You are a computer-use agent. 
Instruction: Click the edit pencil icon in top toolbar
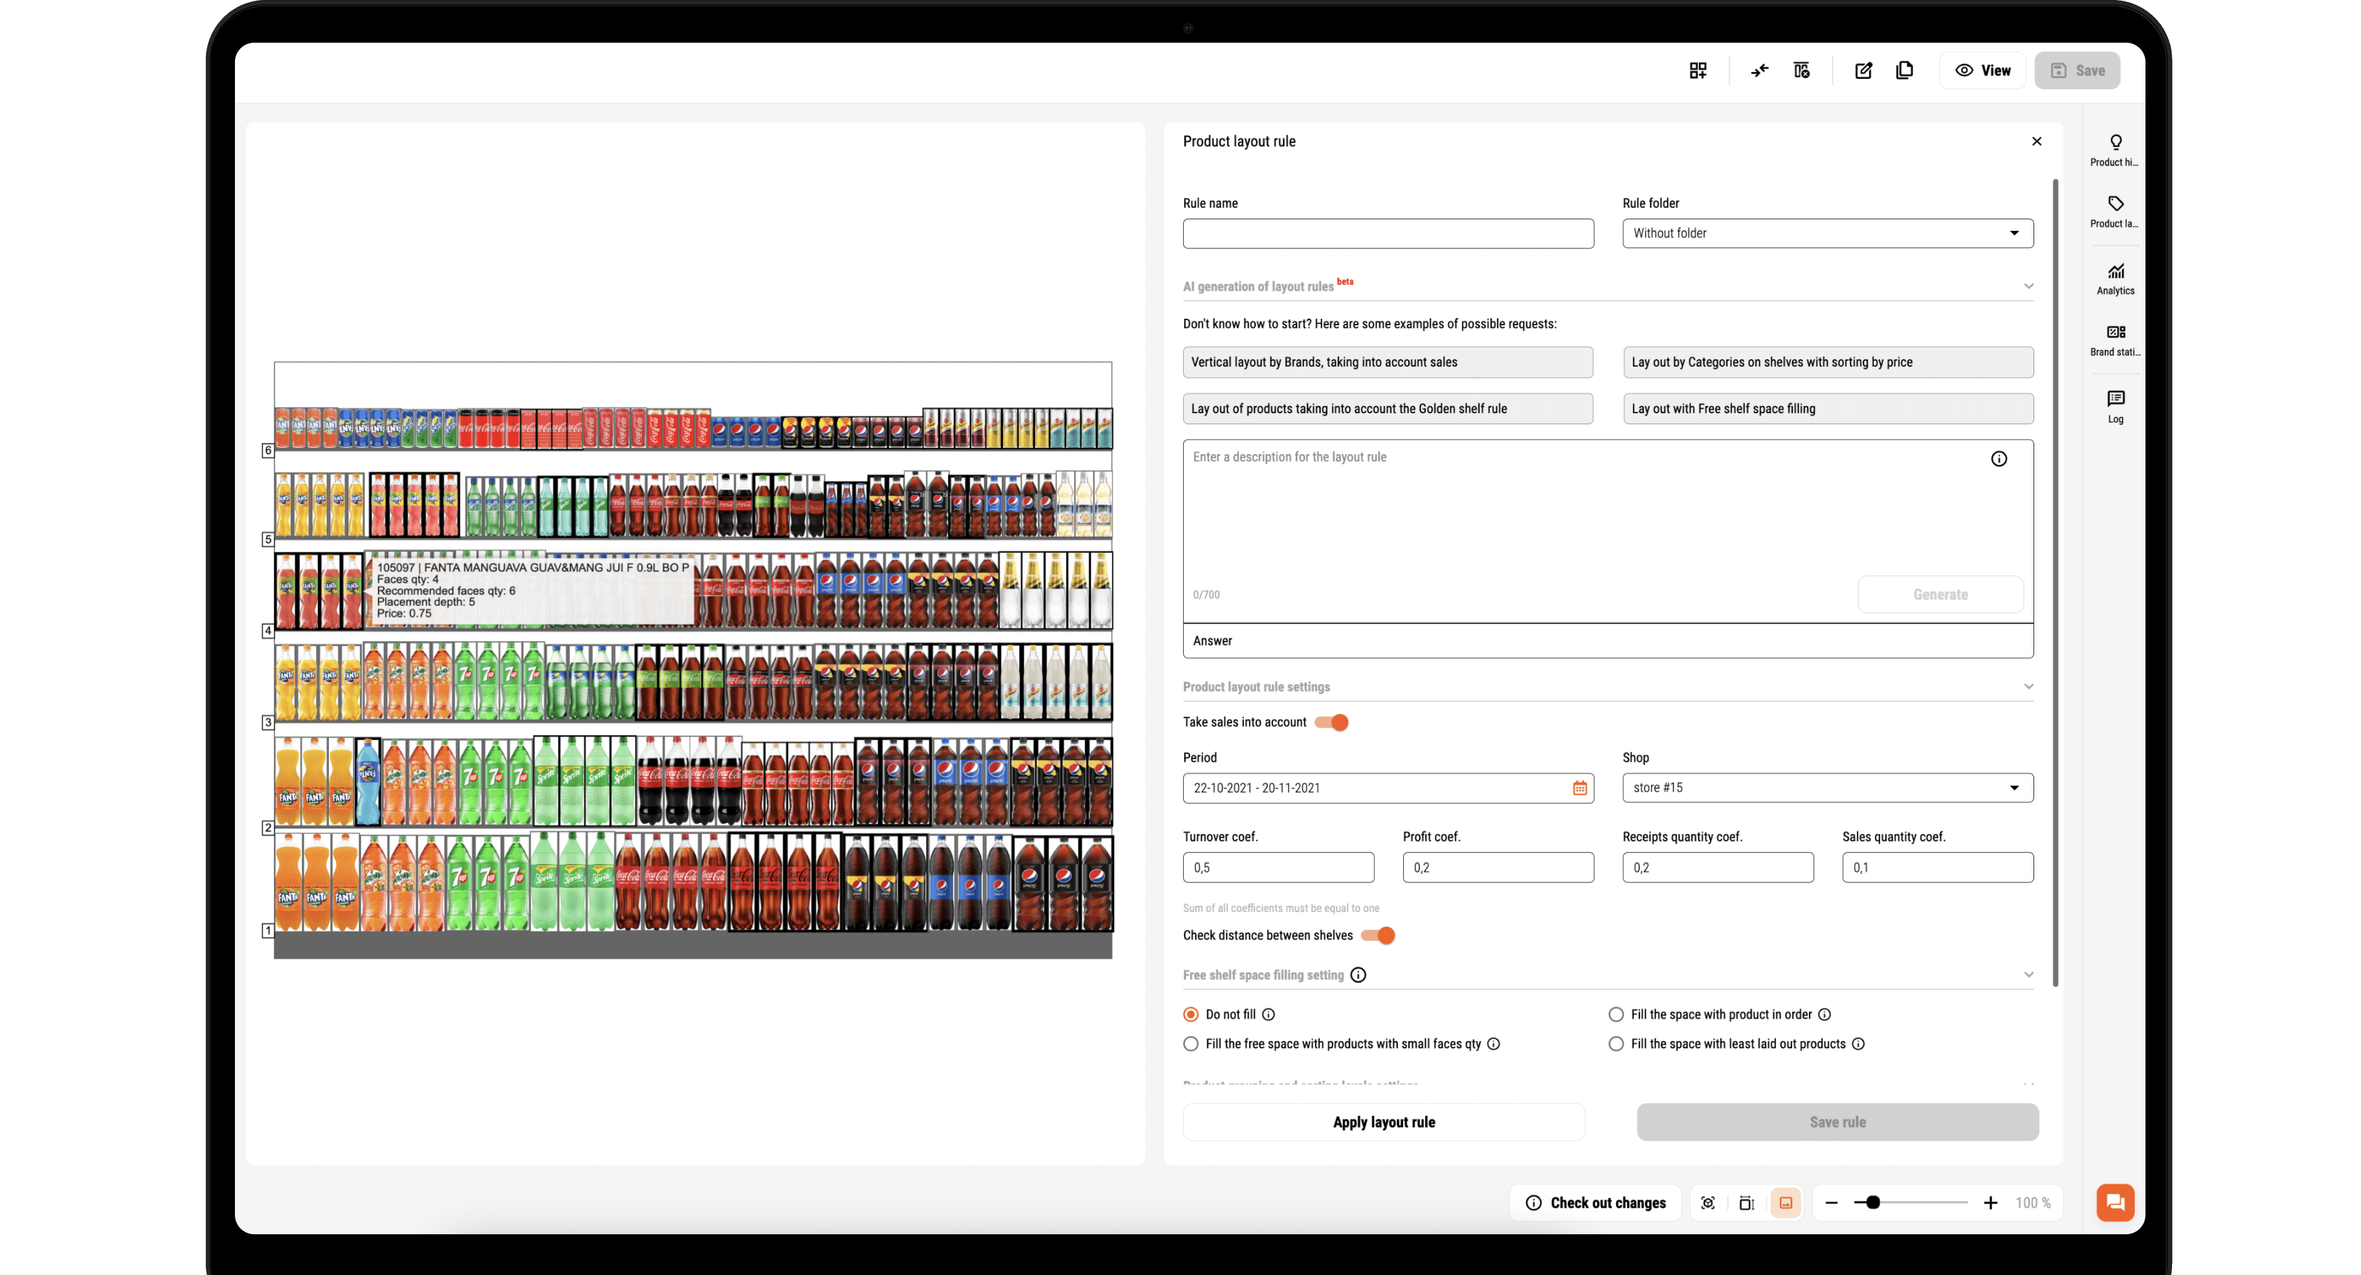pyautogui.click(x=1863, y=71)
